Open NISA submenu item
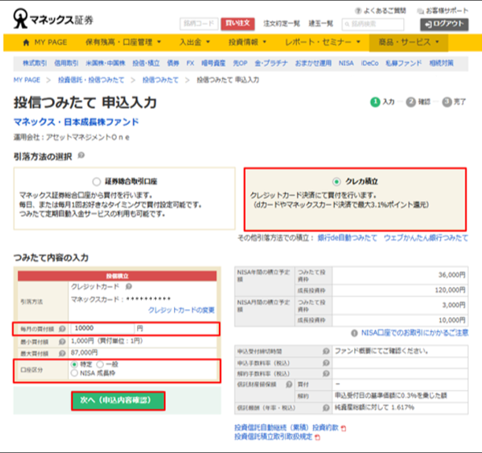This screenshot has width=482, height=453. point(346,63)
